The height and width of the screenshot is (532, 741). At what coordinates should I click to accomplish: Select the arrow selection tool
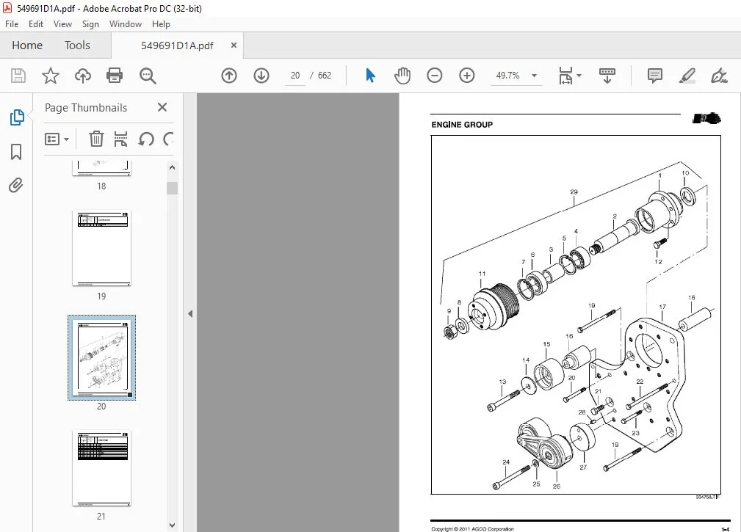[370, 76]
